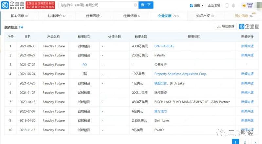Select the 并购 financing round cell
The image size is (262, 144).
coord(84,74)
